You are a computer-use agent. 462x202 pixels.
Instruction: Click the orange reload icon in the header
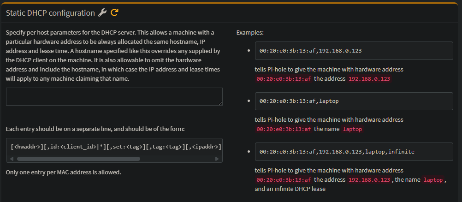point(114,13)
